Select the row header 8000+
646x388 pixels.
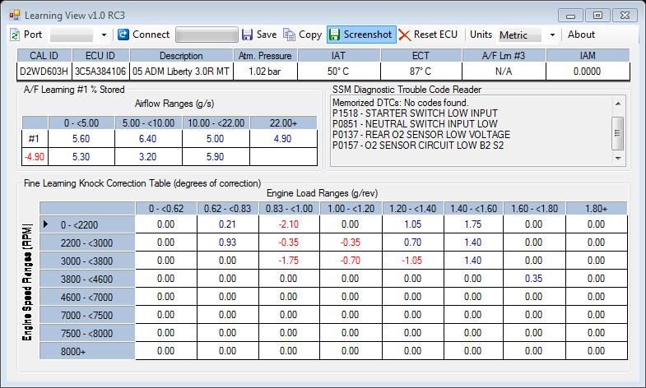87,352
